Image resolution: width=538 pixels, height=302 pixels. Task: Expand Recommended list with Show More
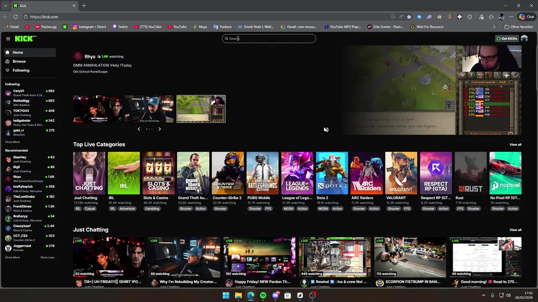[12, 258]
